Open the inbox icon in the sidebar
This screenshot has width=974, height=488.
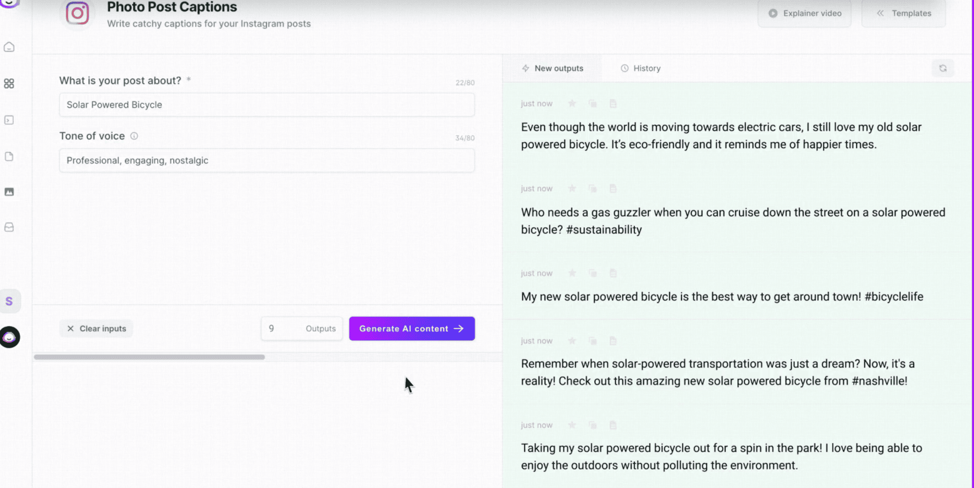(x=9, y=227)
